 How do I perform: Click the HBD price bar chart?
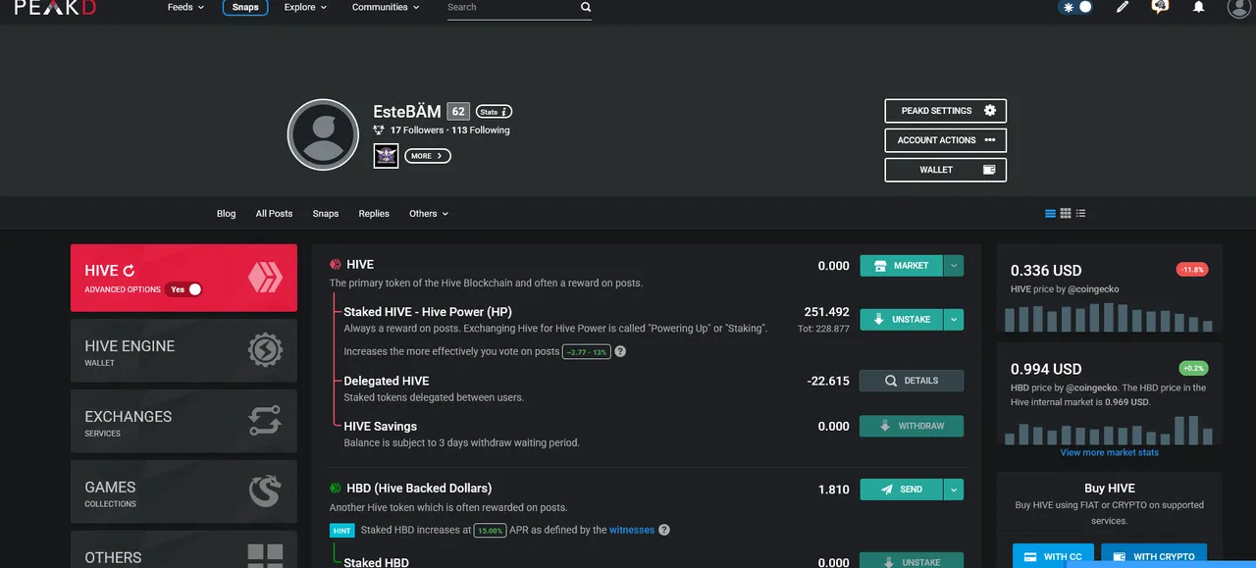pos(1109,430)
